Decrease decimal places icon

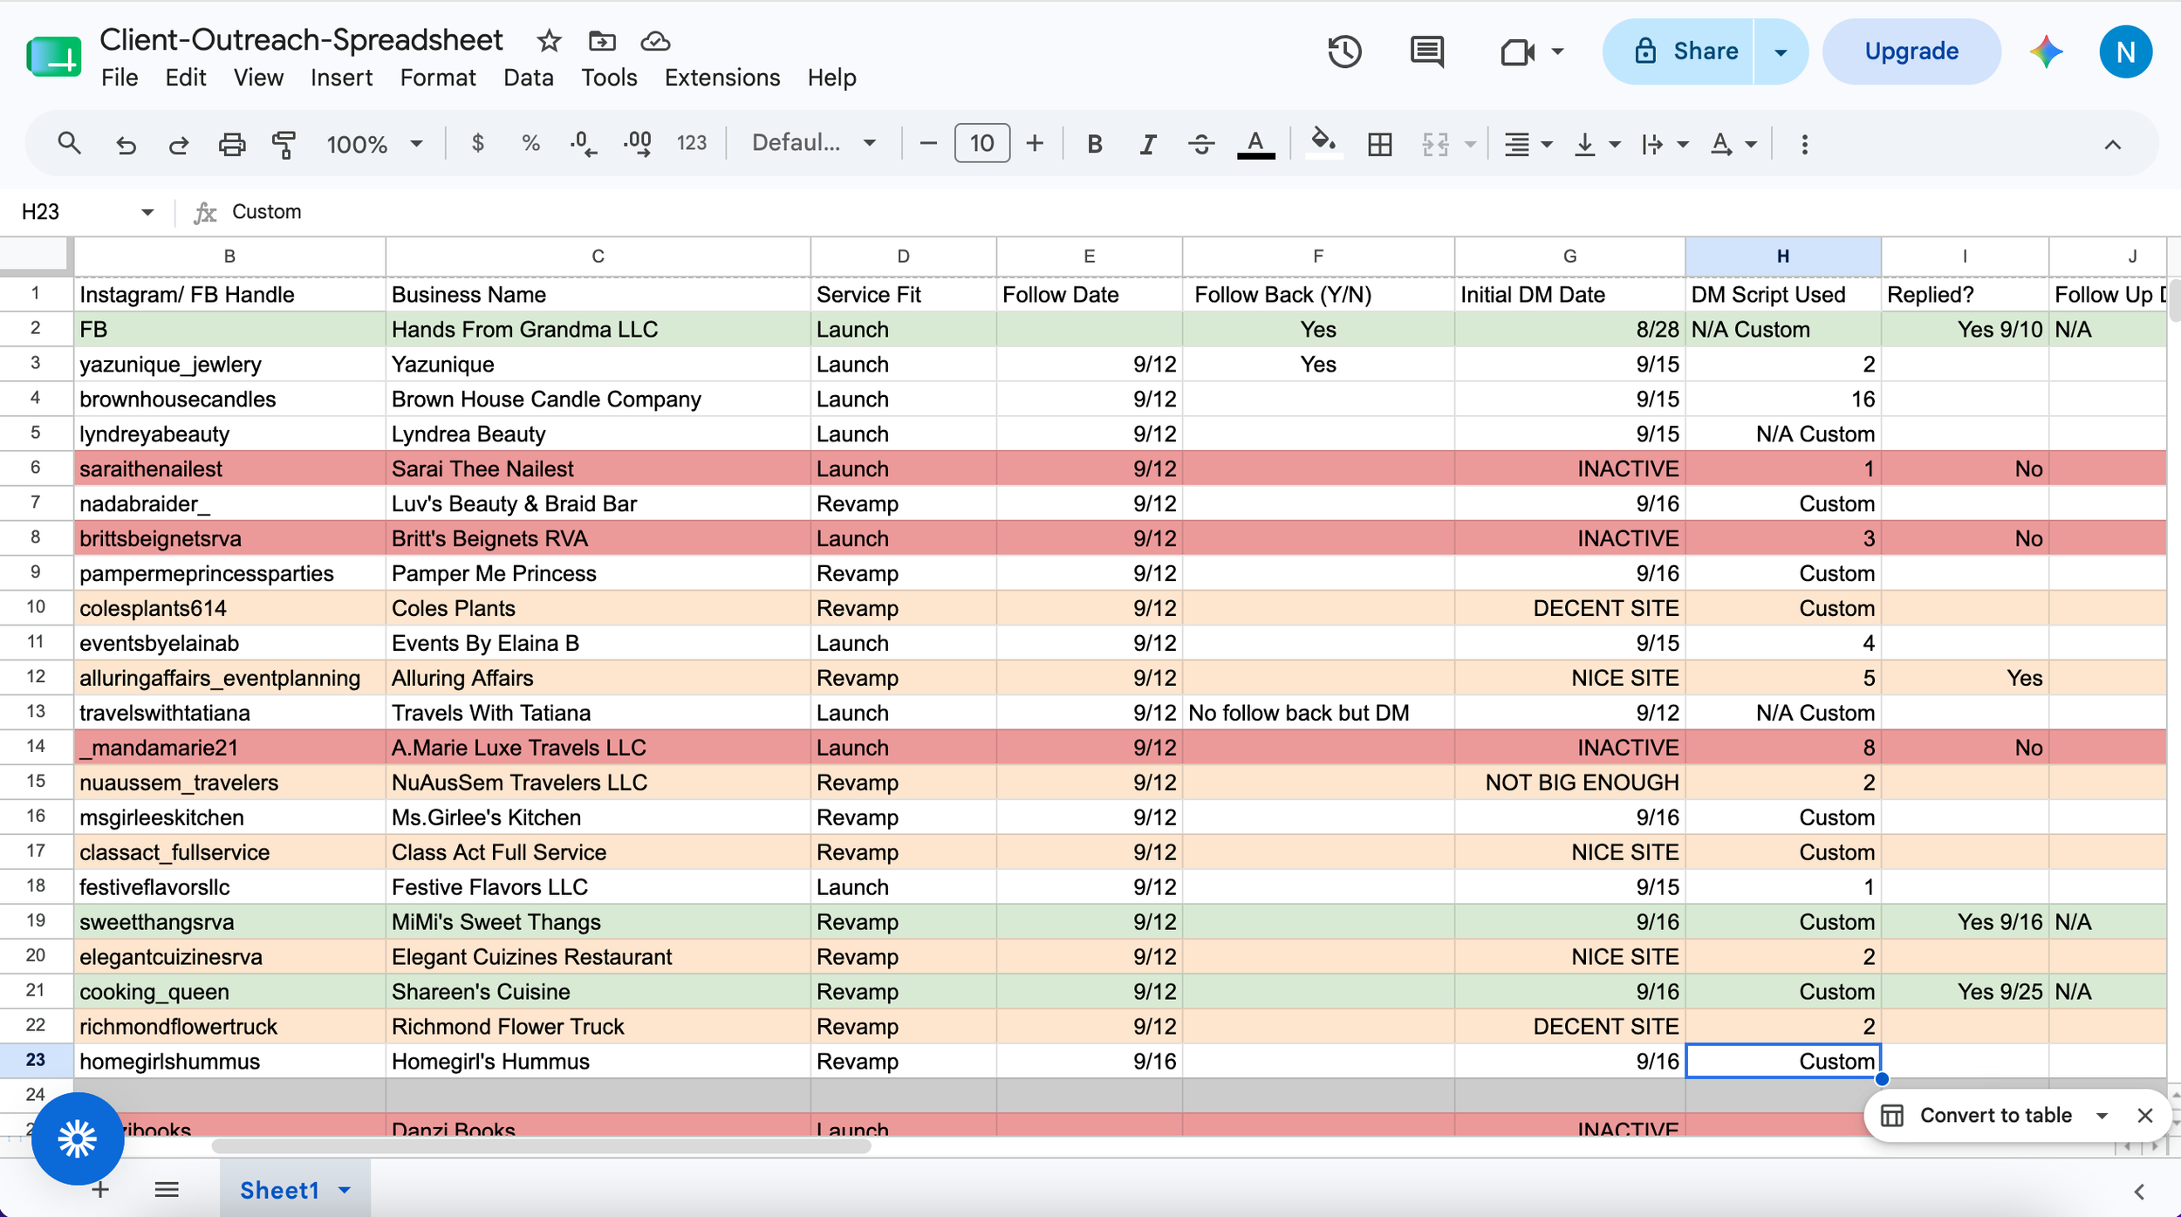point(583,144)
